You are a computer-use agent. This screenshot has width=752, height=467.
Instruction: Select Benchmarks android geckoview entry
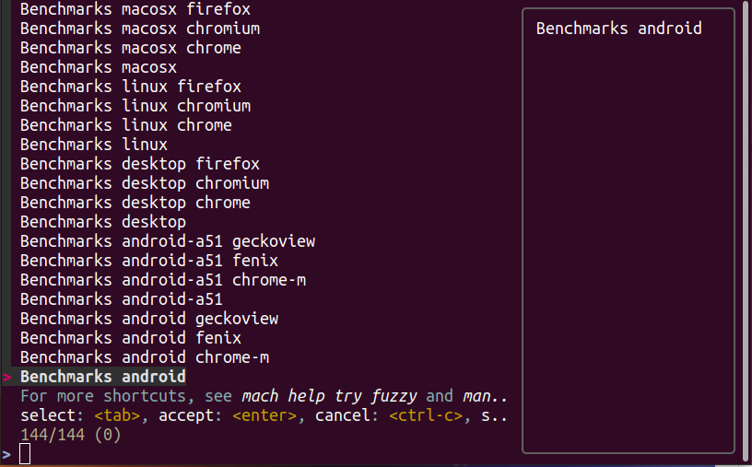(148, 319)
